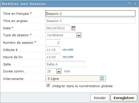Click the Annuler button
This screenshot has width=139, height=103.
pyautogui.click(x=100, y=98)
